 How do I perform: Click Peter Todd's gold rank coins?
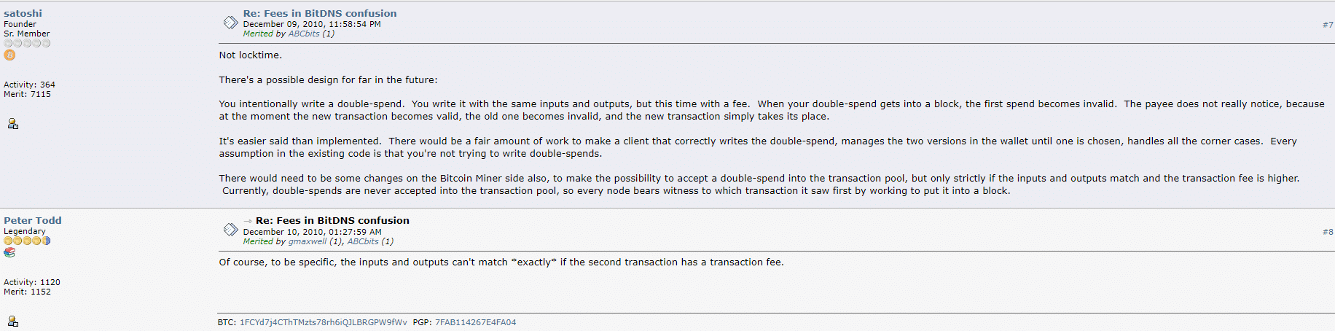click(27, 241)
